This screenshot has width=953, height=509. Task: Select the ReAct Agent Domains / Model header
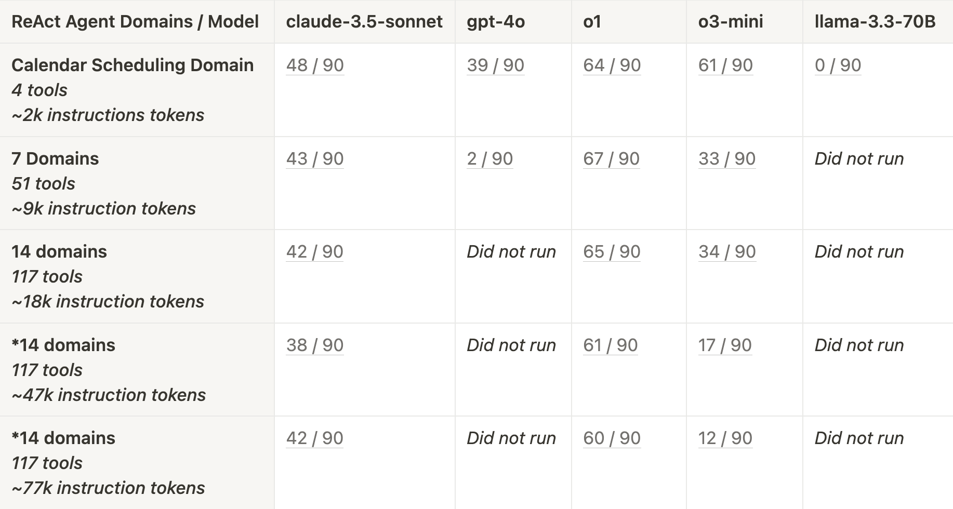coord(135,22)
